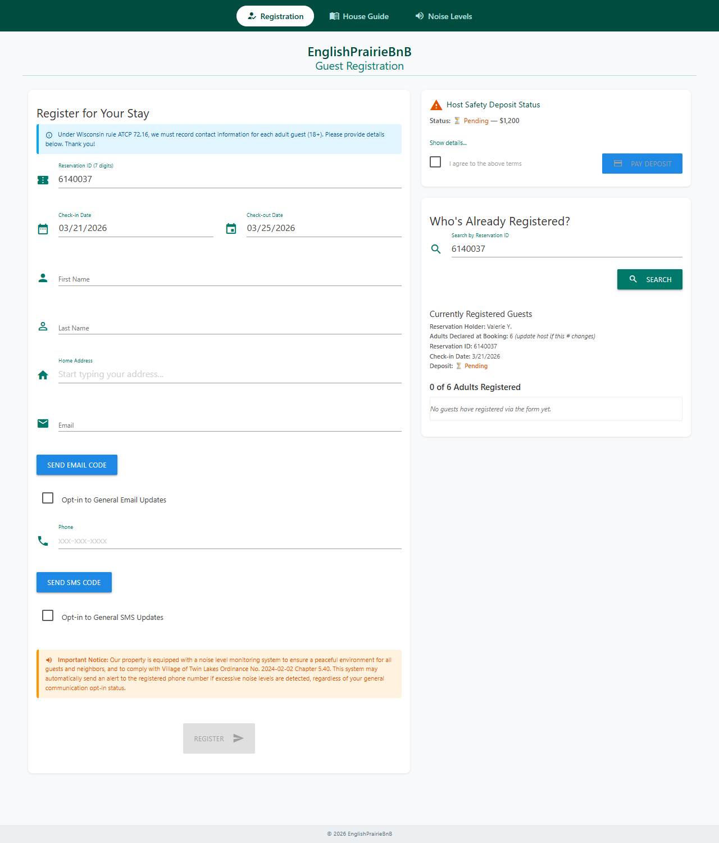Click the home icon next to Home Address
Screen dimensions: 719x843
(x=43, y=375)
